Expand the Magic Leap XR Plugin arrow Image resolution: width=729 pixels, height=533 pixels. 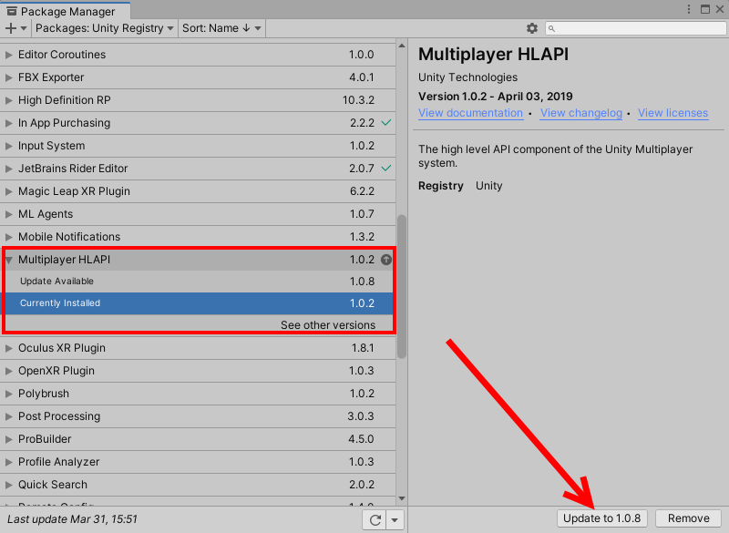(8, 191)
